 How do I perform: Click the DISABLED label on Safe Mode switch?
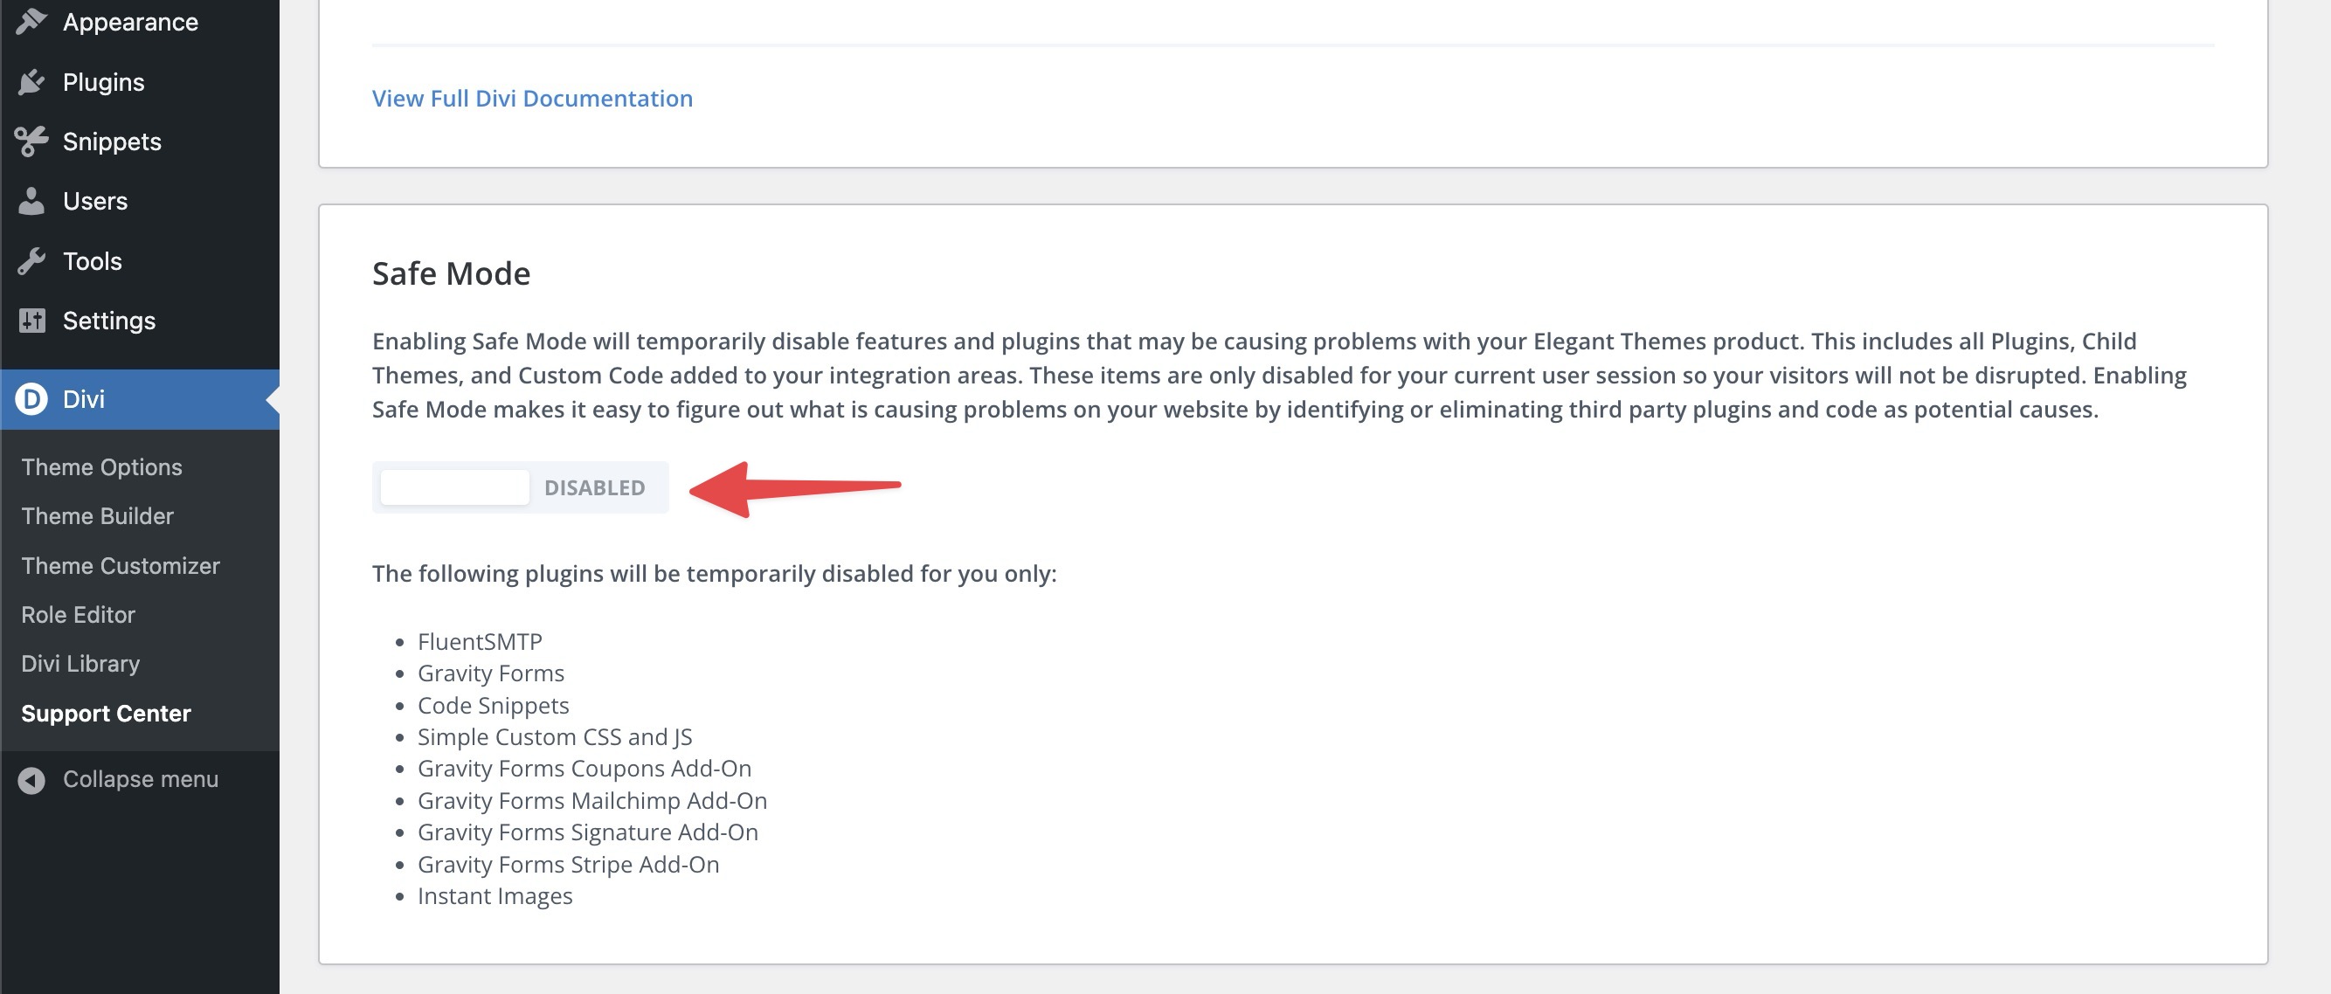point(594,487)
